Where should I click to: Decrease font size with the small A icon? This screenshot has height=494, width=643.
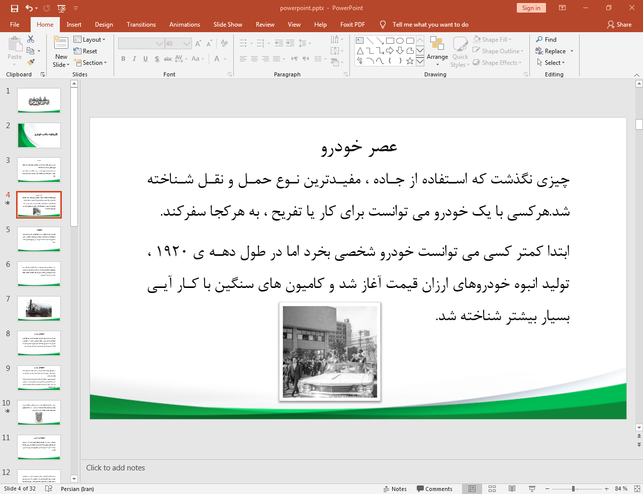coord(209,44)
